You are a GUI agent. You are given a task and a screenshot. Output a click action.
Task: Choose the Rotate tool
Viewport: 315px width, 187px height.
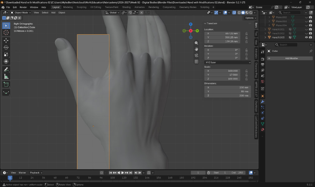[x=6, y=47]
